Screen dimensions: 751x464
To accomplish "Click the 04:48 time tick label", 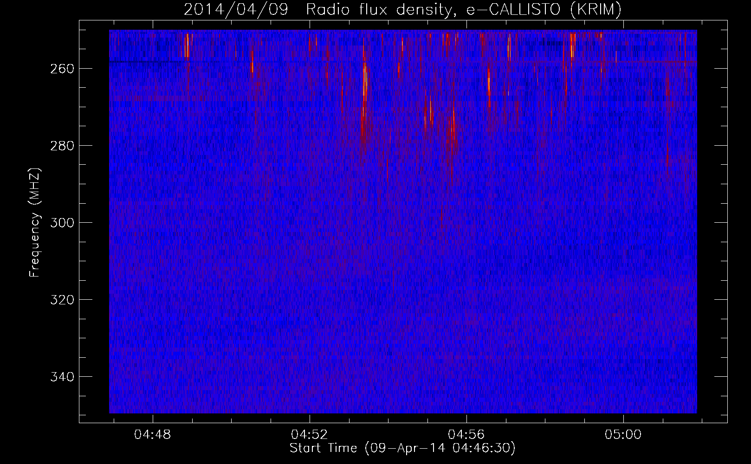I will coord(152,435).
